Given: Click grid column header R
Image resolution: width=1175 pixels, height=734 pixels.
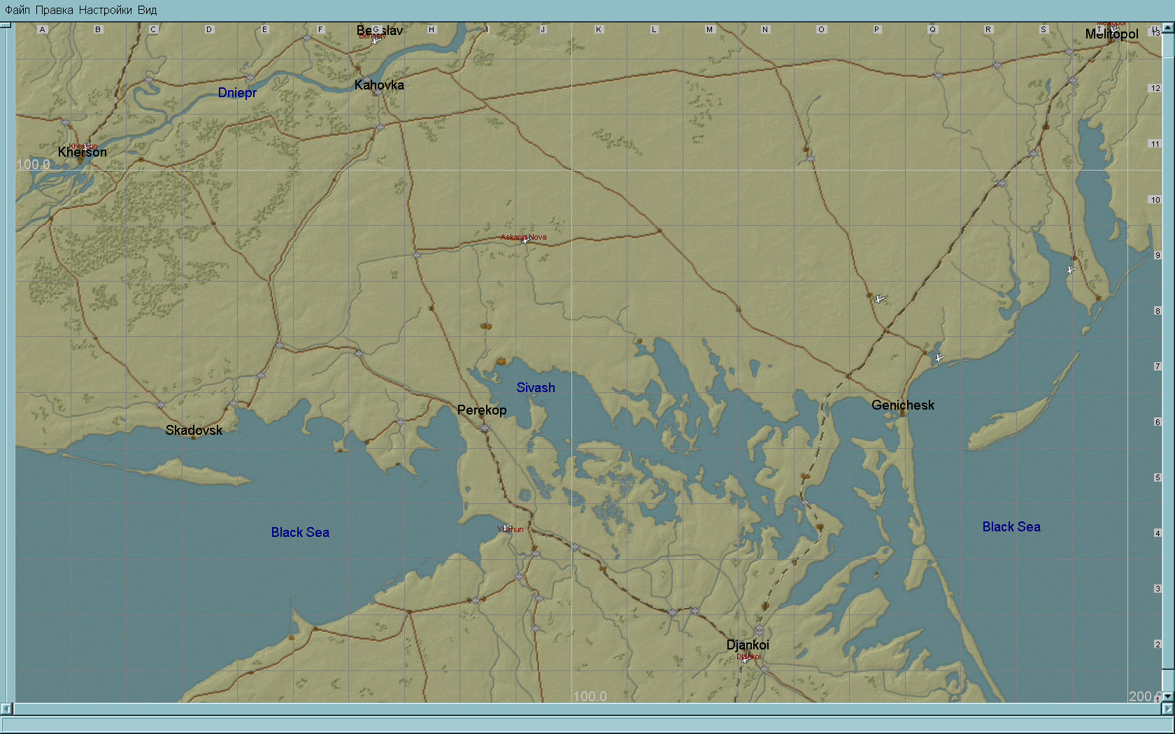Looking at the screenshot, I should [x=988, y=29].
